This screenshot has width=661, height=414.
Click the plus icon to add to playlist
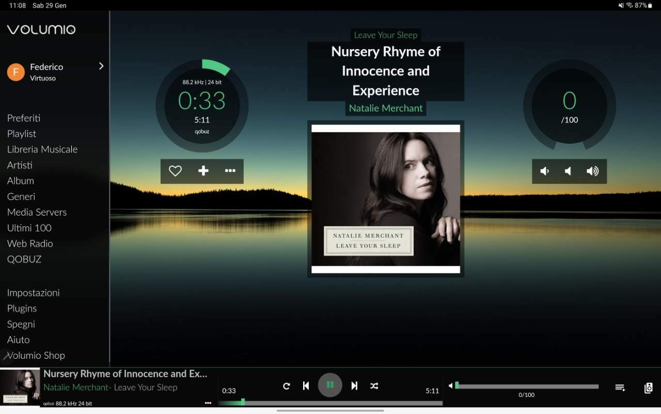[x=203, y=171]
